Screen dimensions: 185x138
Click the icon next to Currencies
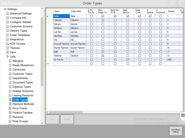coord(10,70)
